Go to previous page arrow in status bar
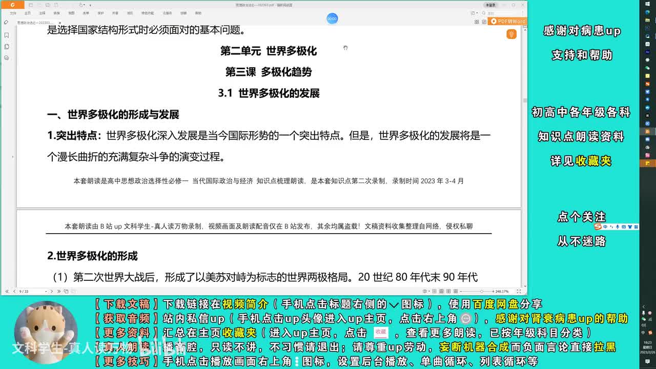The image size is (656, 369). point(14,291)
